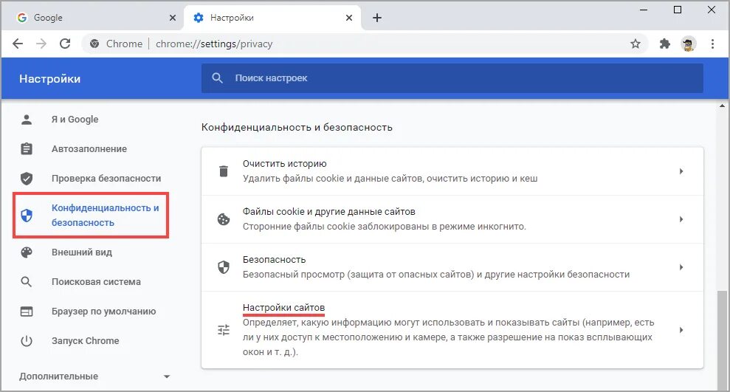Viewport: 730px width, 392px height.
Task: Reload the page with the refresh icon
Action: pos(65,44)
